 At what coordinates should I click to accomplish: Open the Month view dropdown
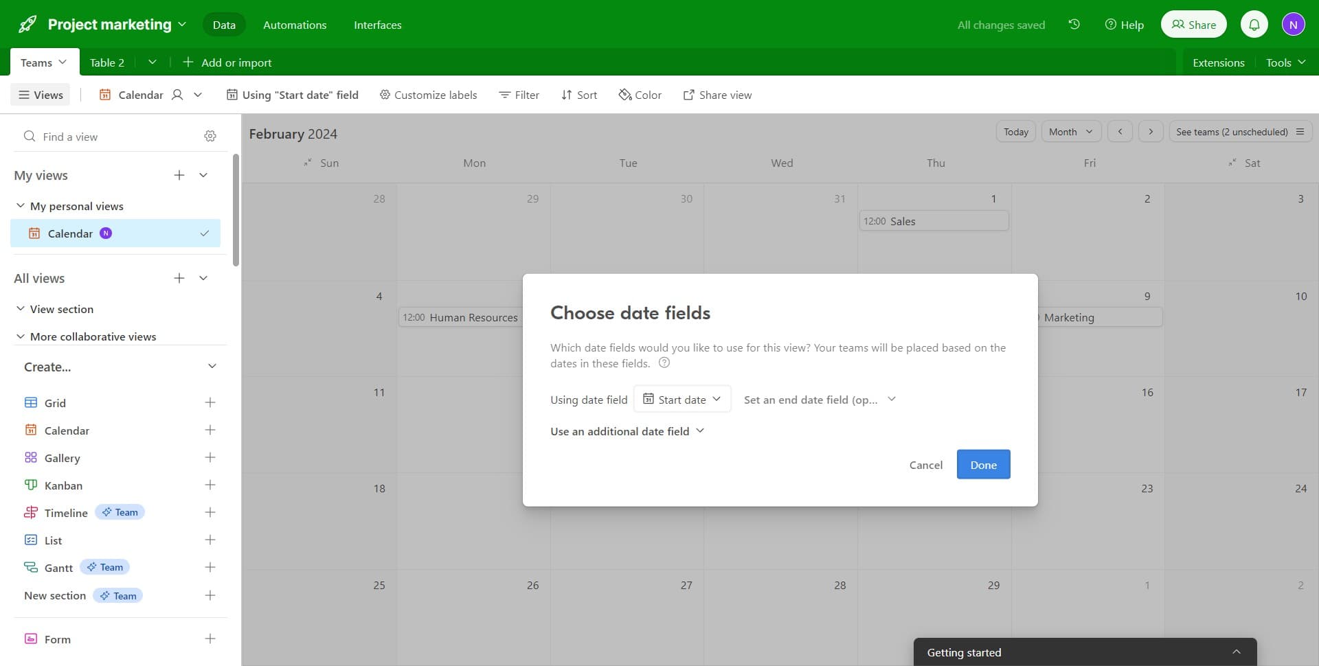click(1071, 131)
